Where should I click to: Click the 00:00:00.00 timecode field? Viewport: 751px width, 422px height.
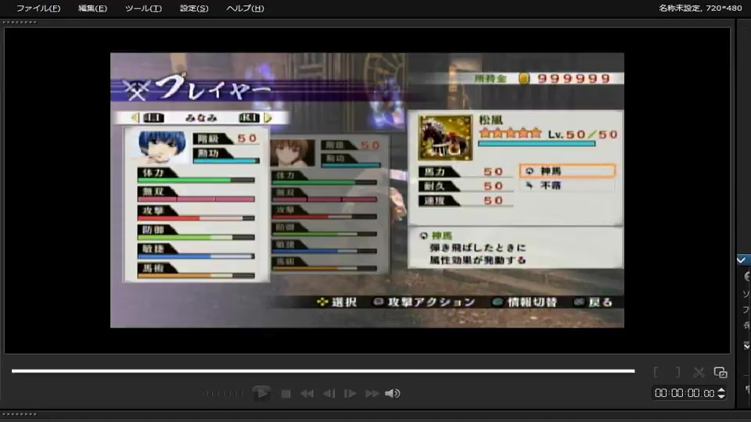tap(685, 393)
